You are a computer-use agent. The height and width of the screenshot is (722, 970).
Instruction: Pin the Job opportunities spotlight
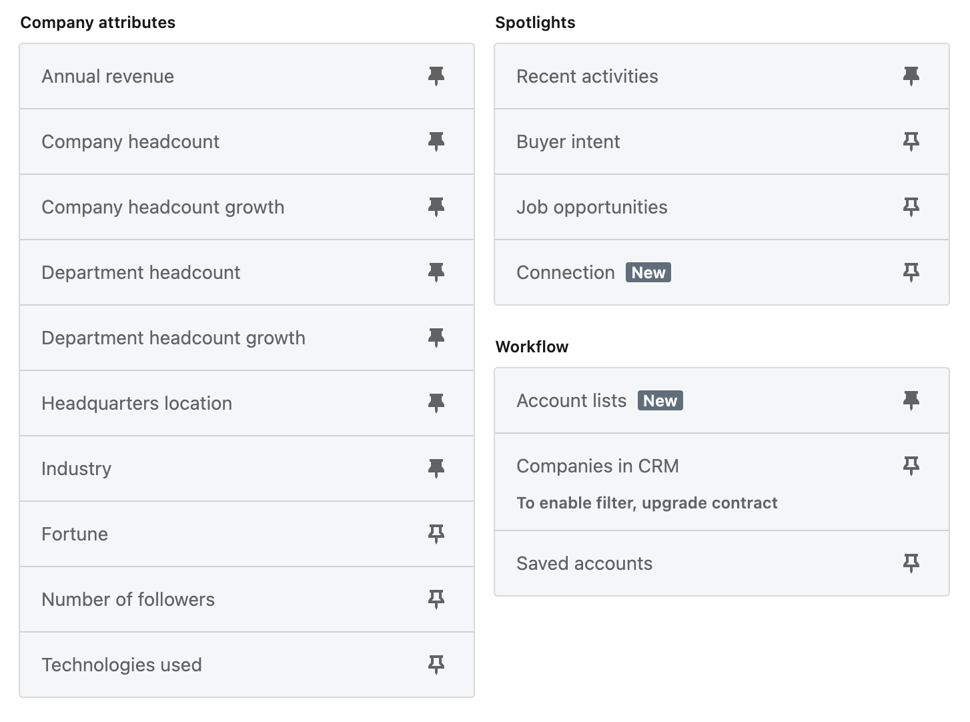[911, 207]
